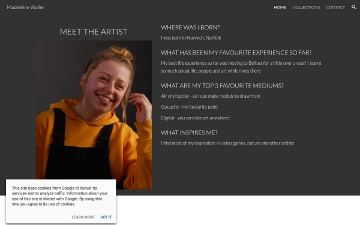Image resolution: width=360 pixels, height=225 pixels.
Task: Click 'Digital - you can take art anywhere!'
Action: point(196,118)
